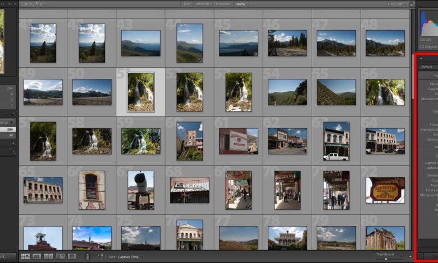Image resolution: width=438 pixels, height=263 pixels.
Task: Open Survey view icon
Action: [x=60, y=256]
